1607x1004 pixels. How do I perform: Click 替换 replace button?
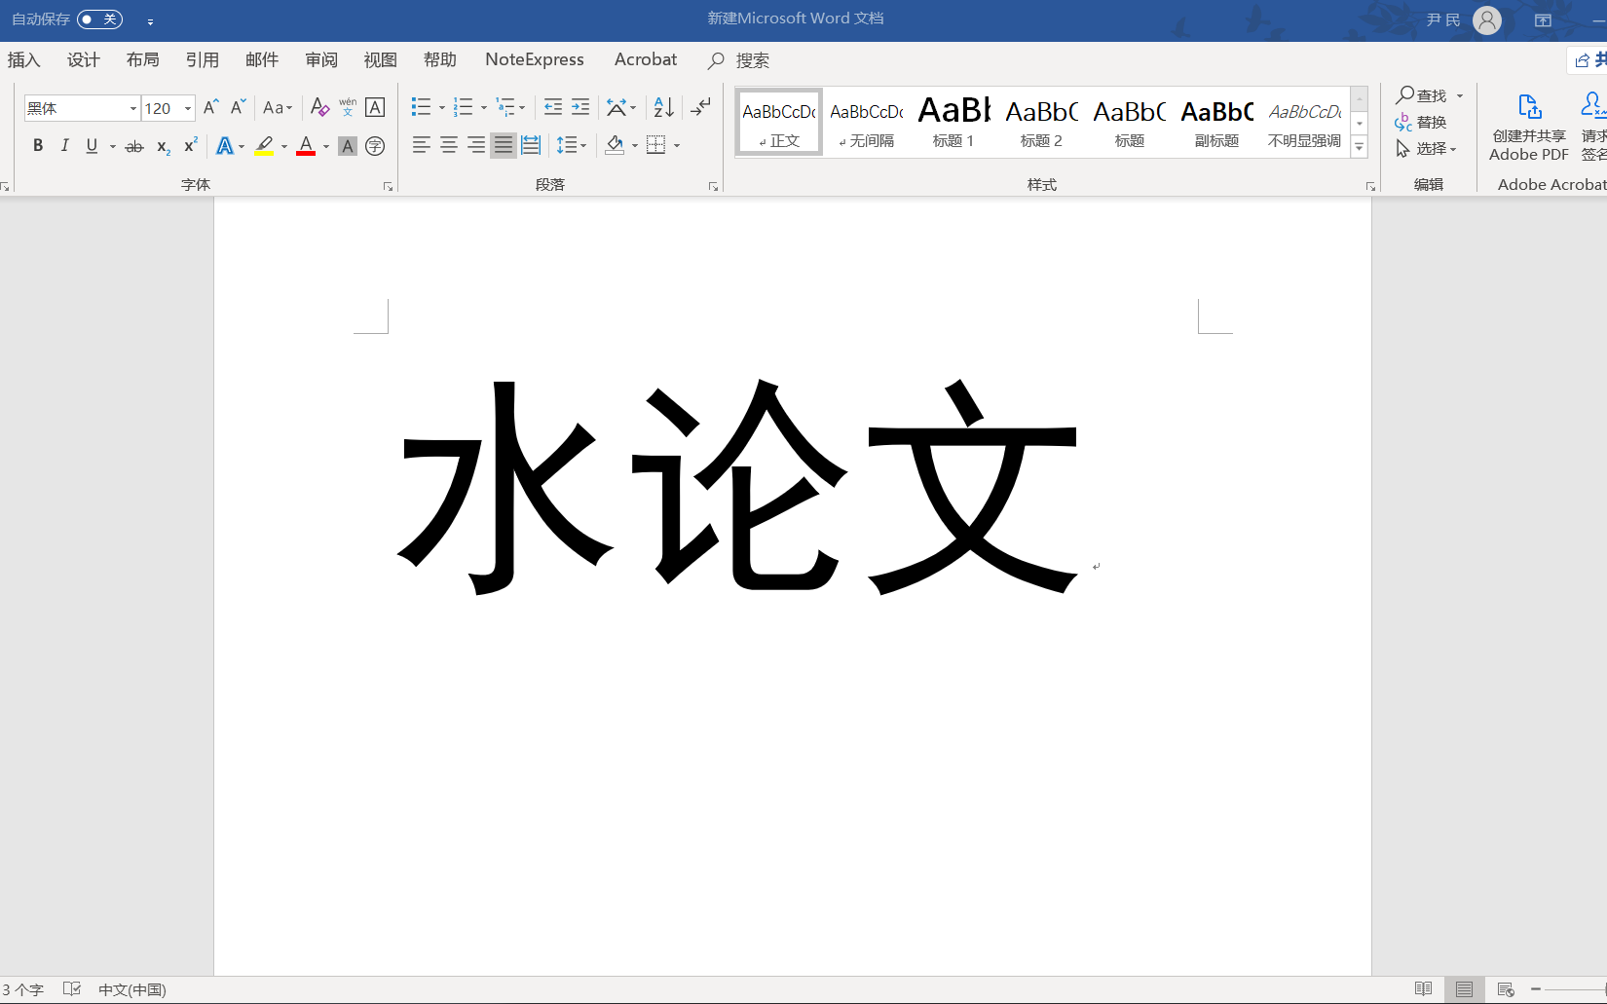coord(1421,122)
